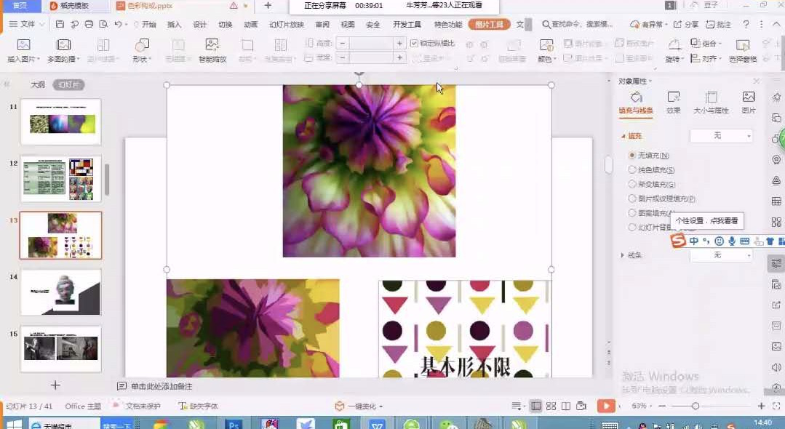Click the Rotate (旋转) icon

(674, 45)
